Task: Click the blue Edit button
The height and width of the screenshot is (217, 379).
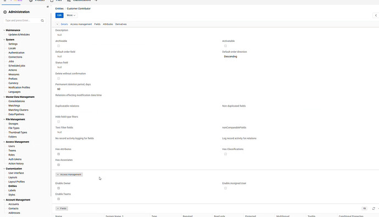Action: click(x=59, y=15)
